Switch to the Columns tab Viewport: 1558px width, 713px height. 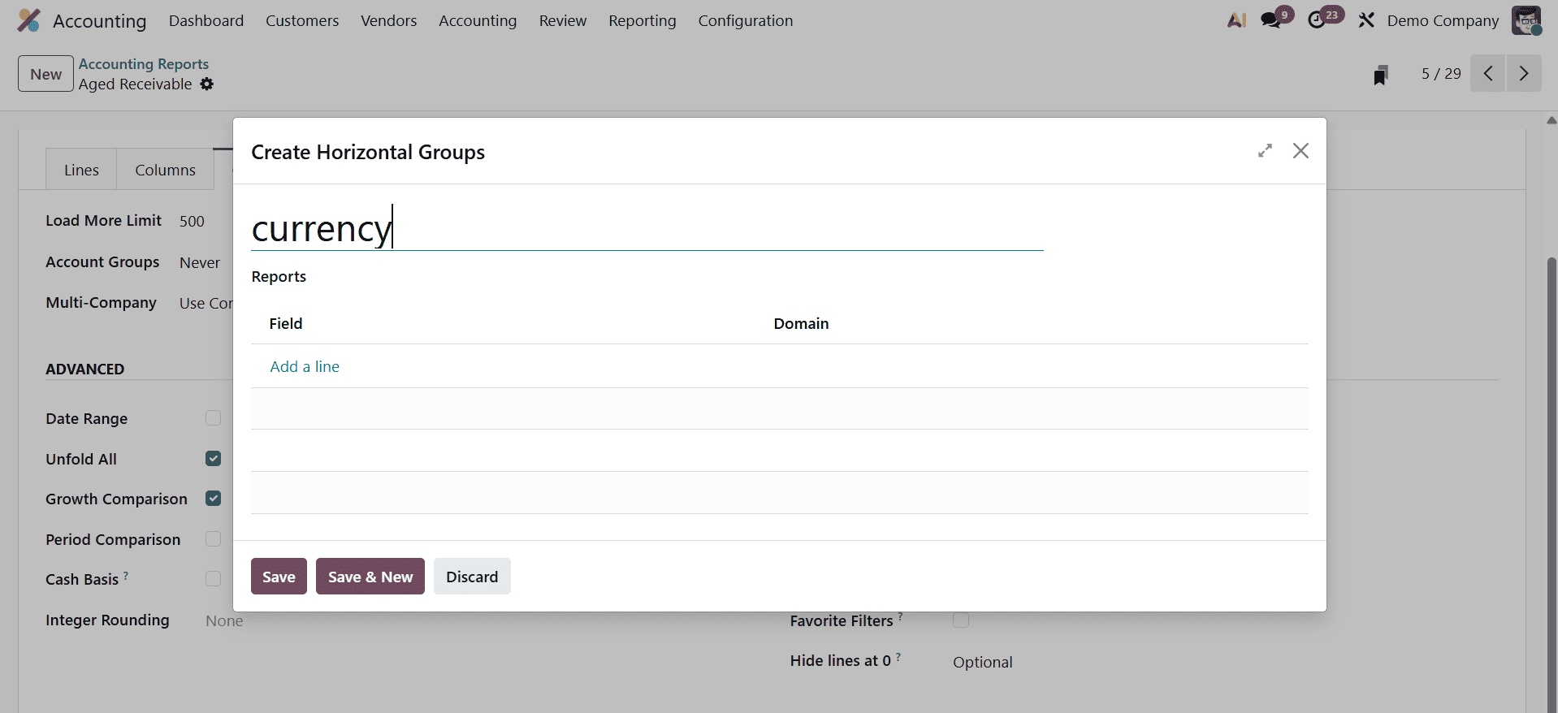click(165, 171)
